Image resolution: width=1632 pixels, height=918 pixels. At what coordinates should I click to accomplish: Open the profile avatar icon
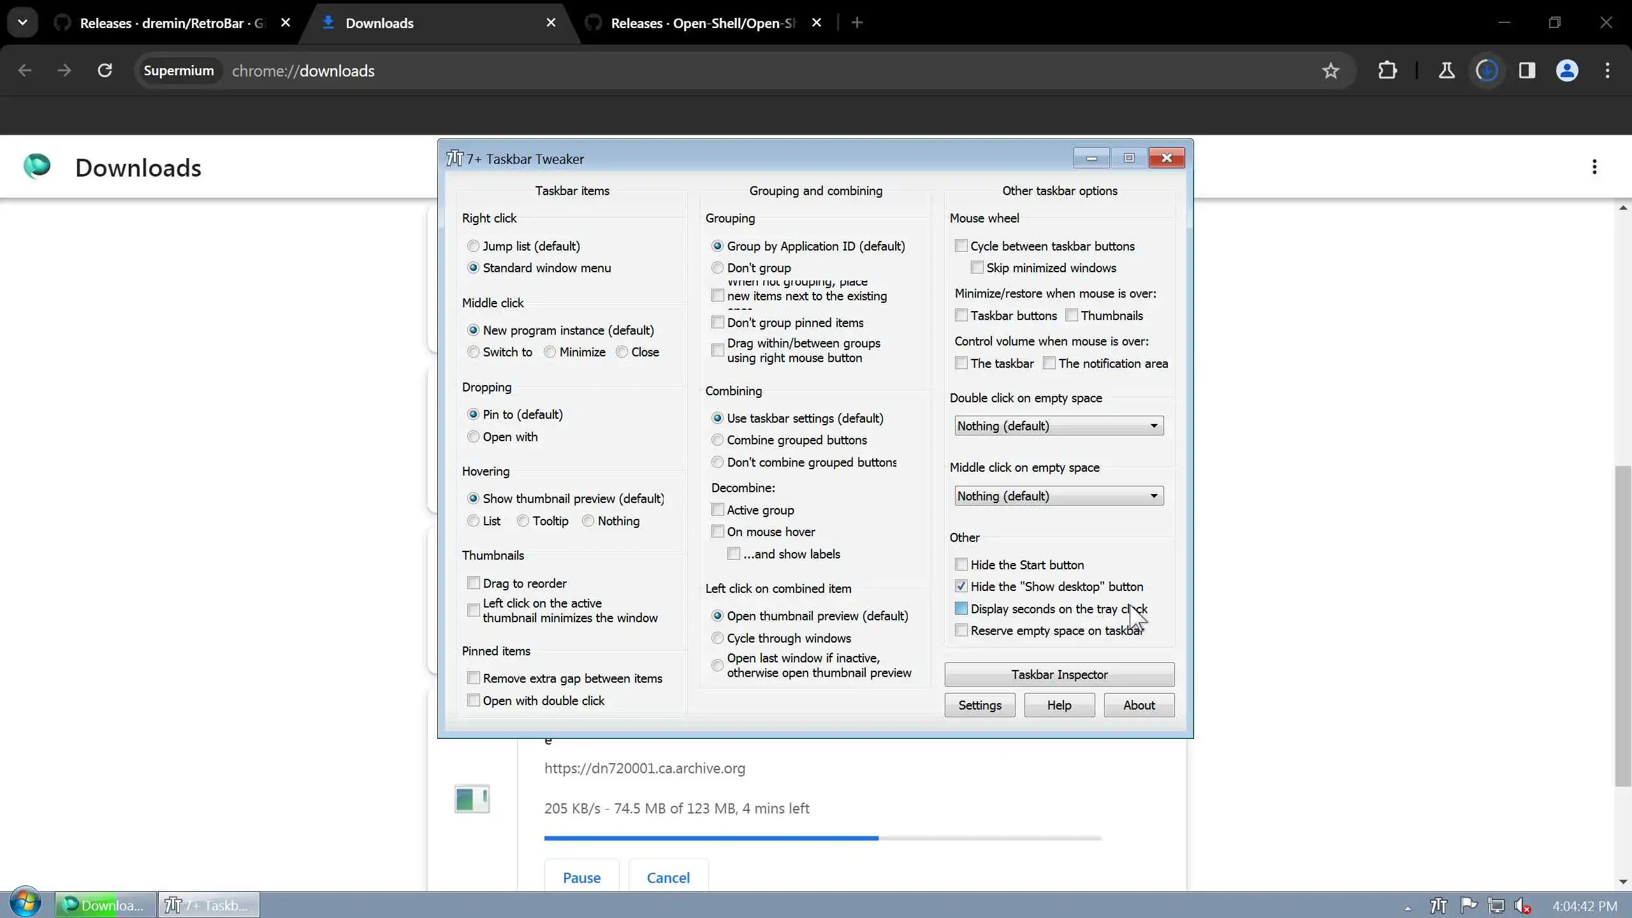1567,71
